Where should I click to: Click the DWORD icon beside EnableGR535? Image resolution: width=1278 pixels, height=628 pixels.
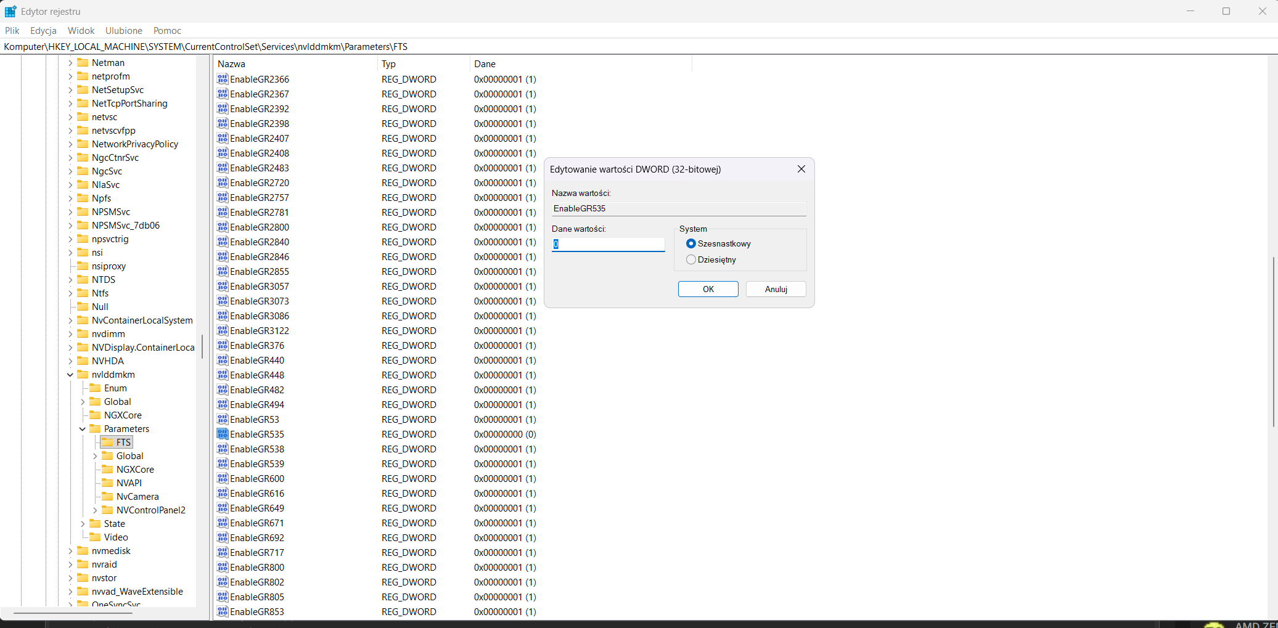(x=223, y=434)
